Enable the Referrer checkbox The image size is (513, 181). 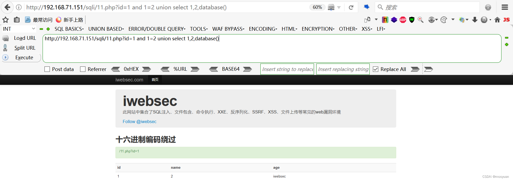click(83, 69)
